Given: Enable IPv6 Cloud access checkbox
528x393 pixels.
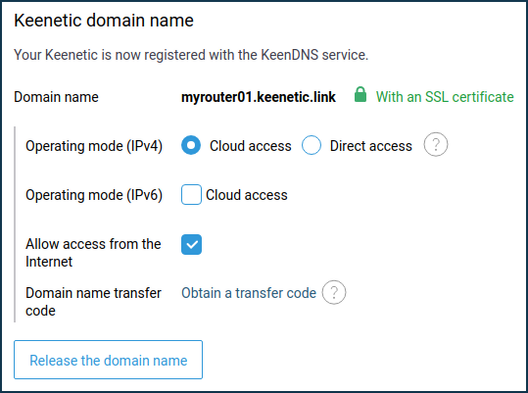Looking at the screenshot, I should coord(191,195).
